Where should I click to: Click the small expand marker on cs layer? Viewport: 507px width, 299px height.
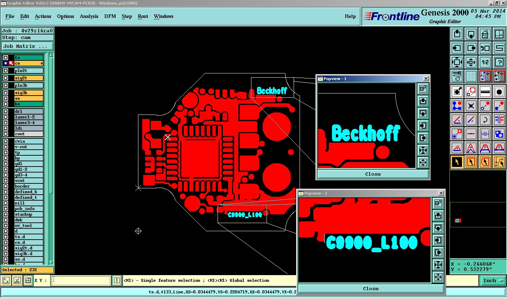point(42,63)
